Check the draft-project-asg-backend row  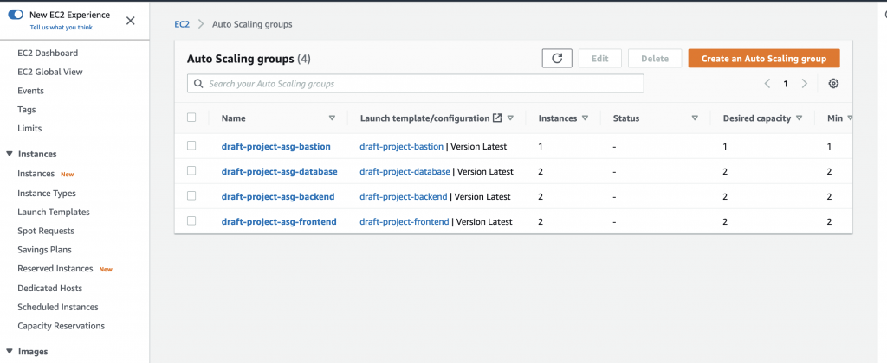(x=191, y=196)
